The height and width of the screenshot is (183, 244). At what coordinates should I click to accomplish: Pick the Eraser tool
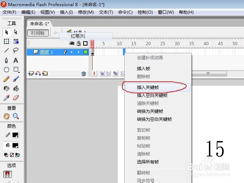point(16,98)
